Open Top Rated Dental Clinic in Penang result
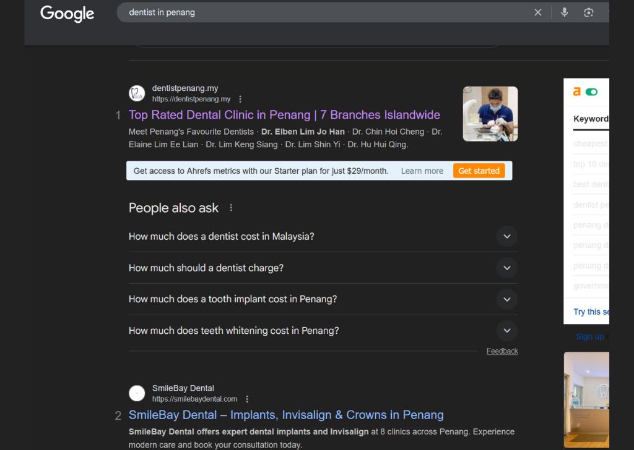 [284, 115]
